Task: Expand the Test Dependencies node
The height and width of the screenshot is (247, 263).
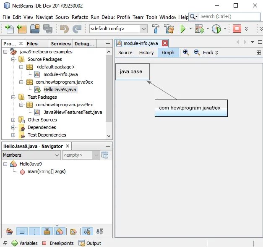Action: tap(13, 135)
